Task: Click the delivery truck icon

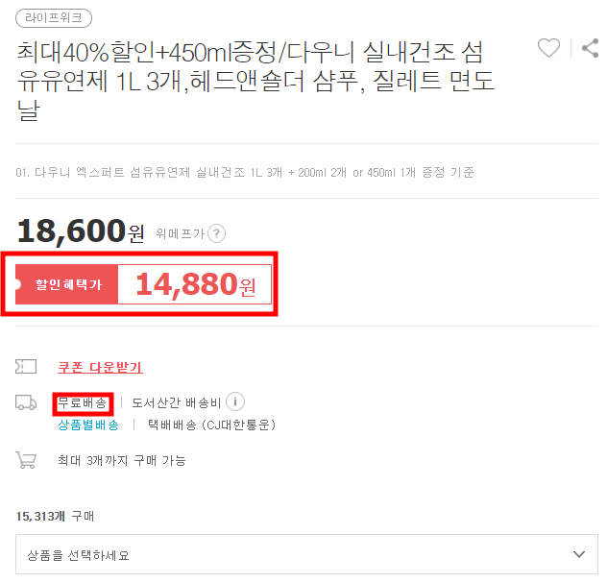Action: (26, 402)
